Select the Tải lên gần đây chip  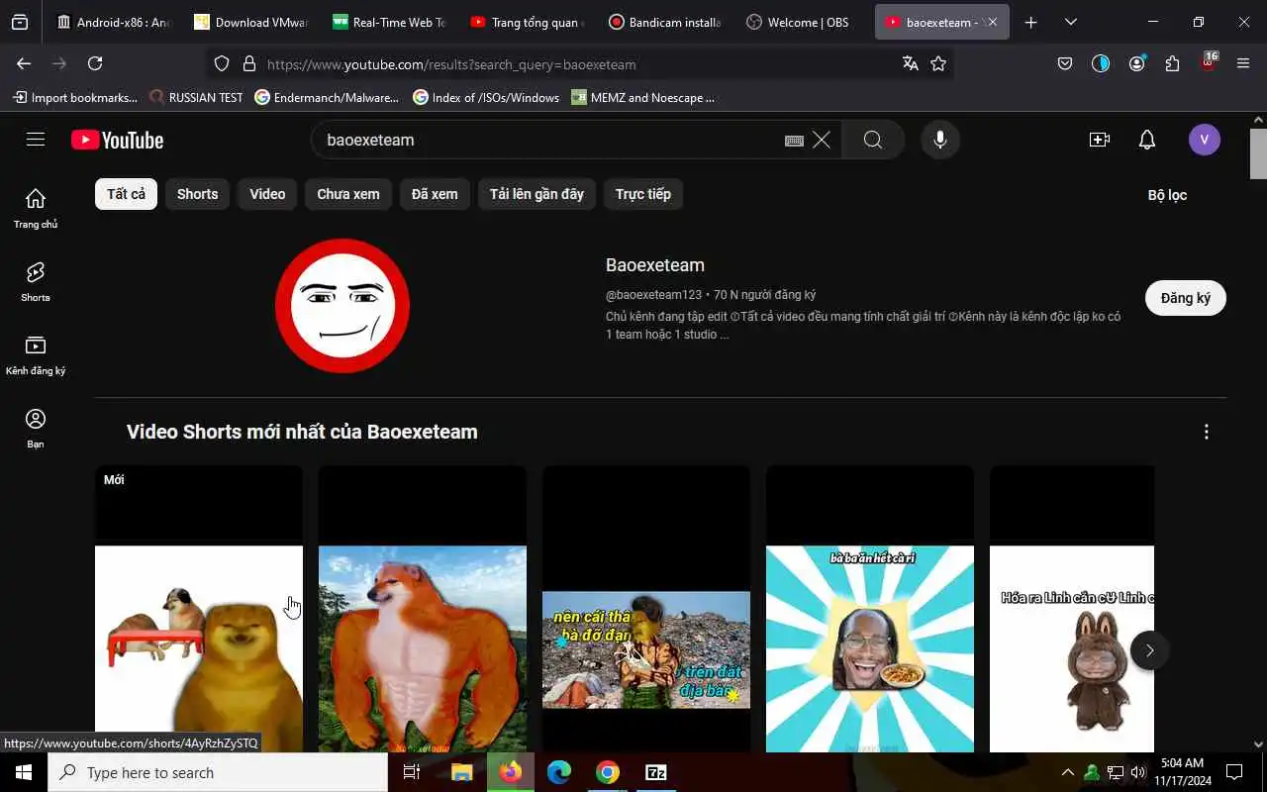(x=536, y=194)
